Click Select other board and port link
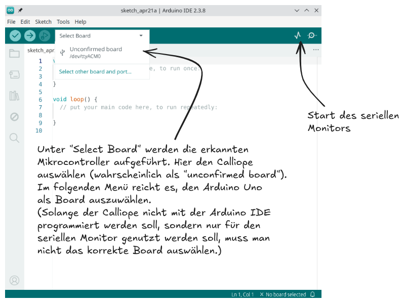 click(x=95, y=71)
